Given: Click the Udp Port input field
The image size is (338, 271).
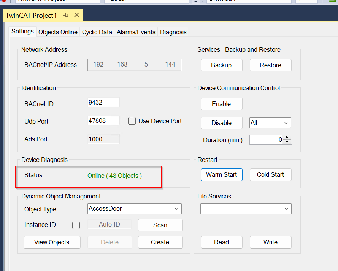Looking at the screenshot, I should coord(103,120).
